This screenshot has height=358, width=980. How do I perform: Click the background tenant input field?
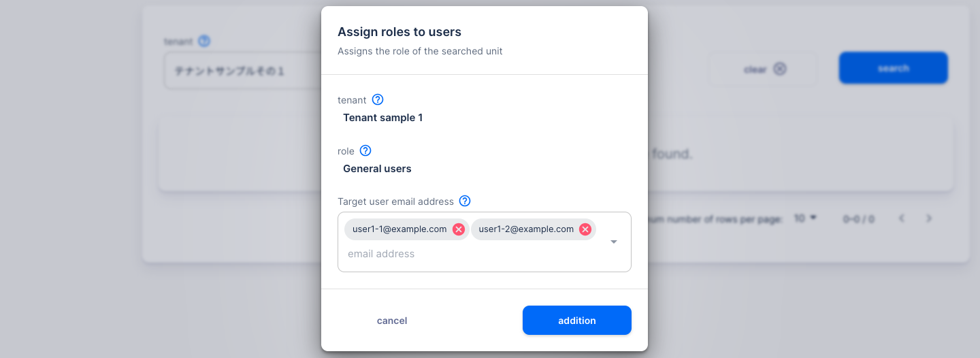click(242, 70)
